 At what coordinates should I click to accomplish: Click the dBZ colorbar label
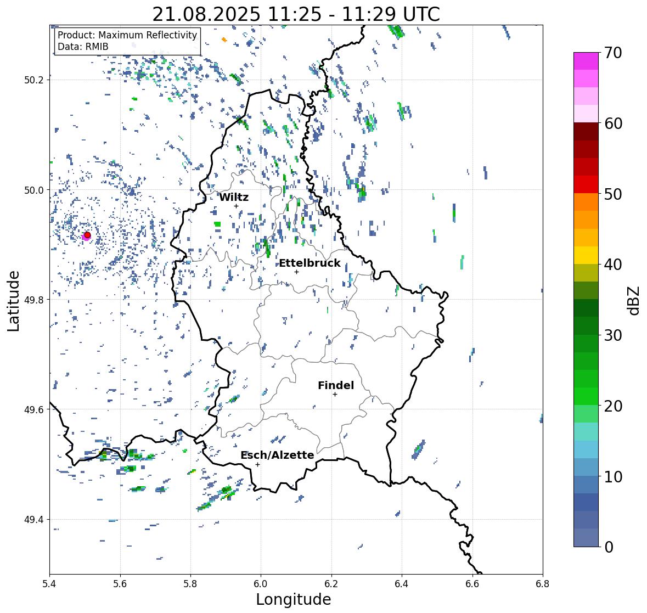634,300
